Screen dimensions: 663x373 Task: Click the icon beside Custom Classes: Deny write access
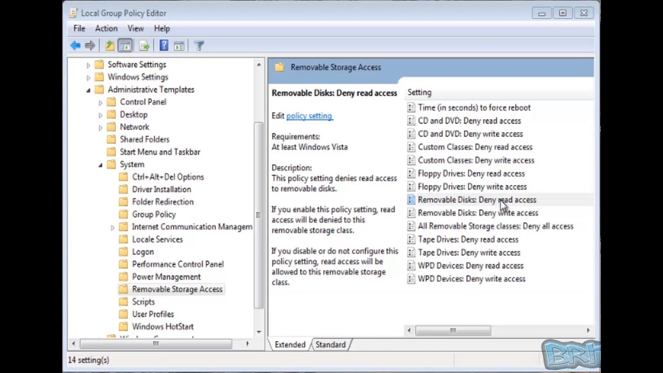[x=411, y=160]
